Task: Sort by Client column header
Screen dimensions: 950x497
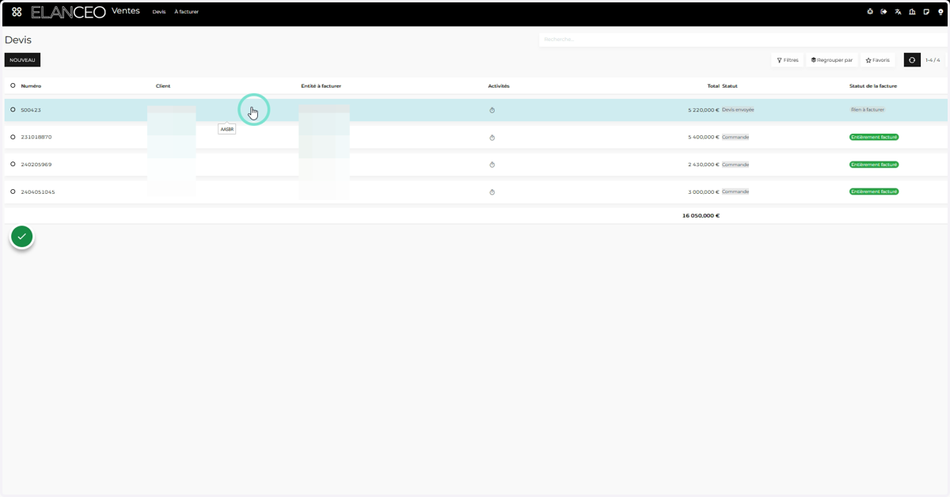Action: 163,85
